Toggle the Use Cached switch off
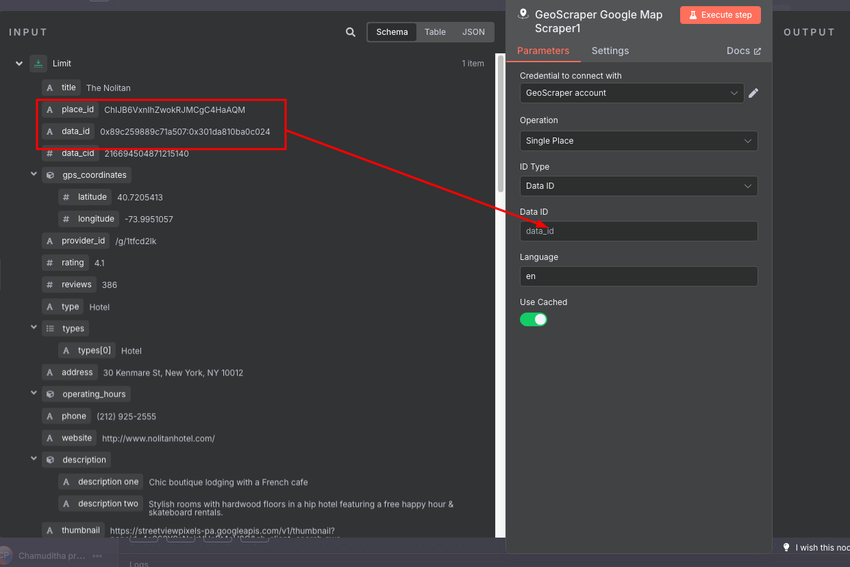Image resolution: width=850 pixels, height=567 pixels. pos(534,319)
